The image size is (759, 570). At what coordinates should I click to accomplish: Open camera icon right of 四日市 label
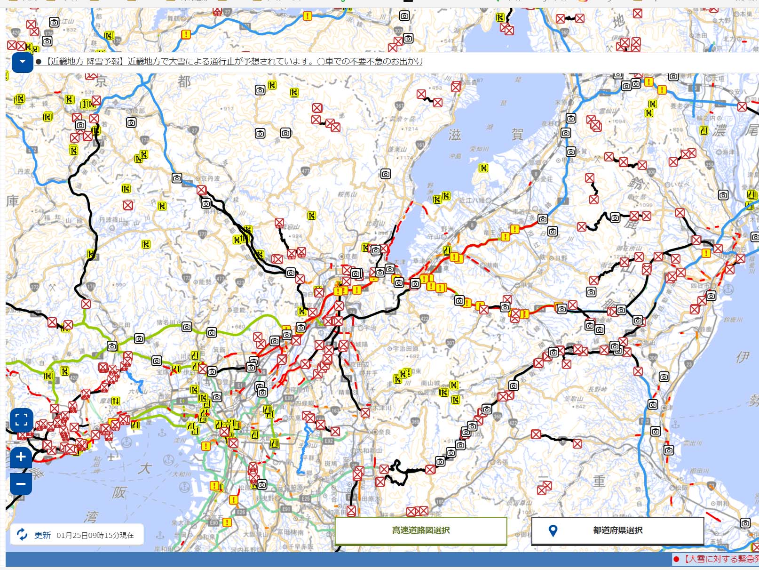(x=712, y=296)
